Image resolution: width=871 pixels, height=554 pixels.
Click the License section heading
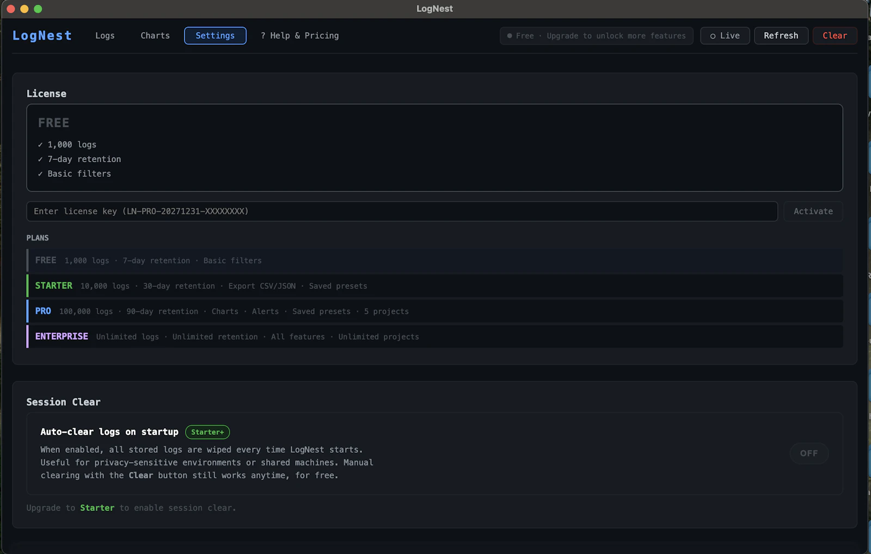coord(46,94)
